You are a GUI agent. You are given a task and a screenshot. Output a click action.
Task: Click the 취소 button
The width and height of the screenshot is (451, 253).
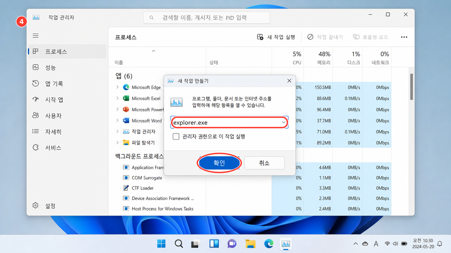(x=264, y=163)
